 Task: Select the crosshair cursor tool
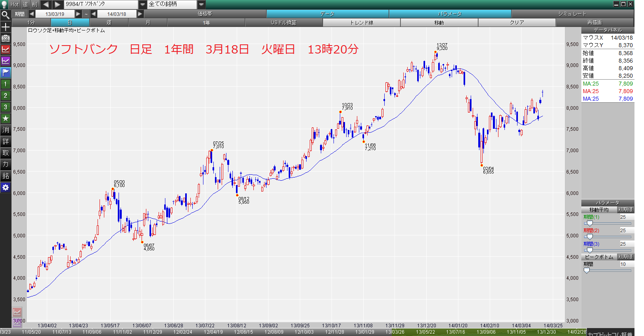point(6,27)
